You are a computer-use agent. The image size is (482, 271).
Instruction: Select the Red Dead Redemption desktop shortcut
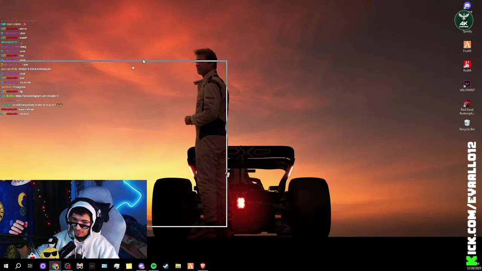(x=467, y=107)
